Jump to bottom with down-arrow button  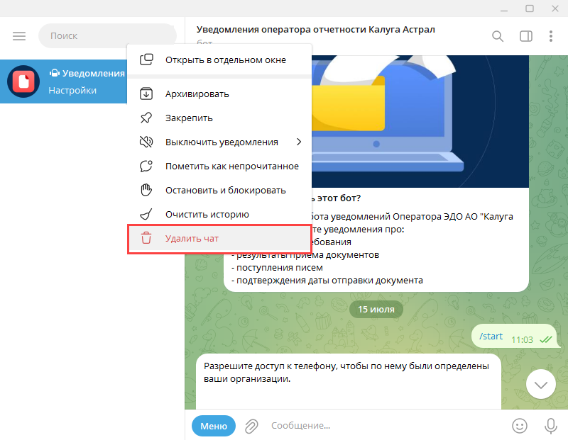point(541,384)
